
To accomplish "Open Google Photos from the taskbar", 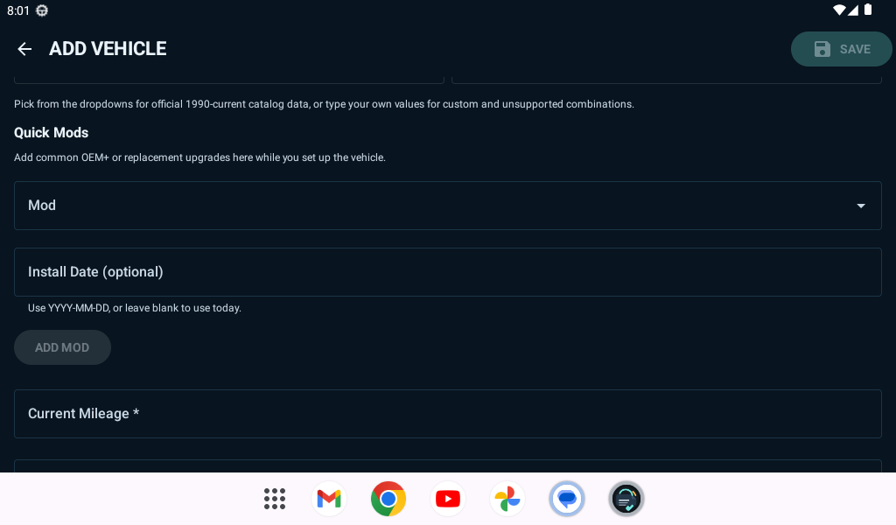I will coord(507,499).
